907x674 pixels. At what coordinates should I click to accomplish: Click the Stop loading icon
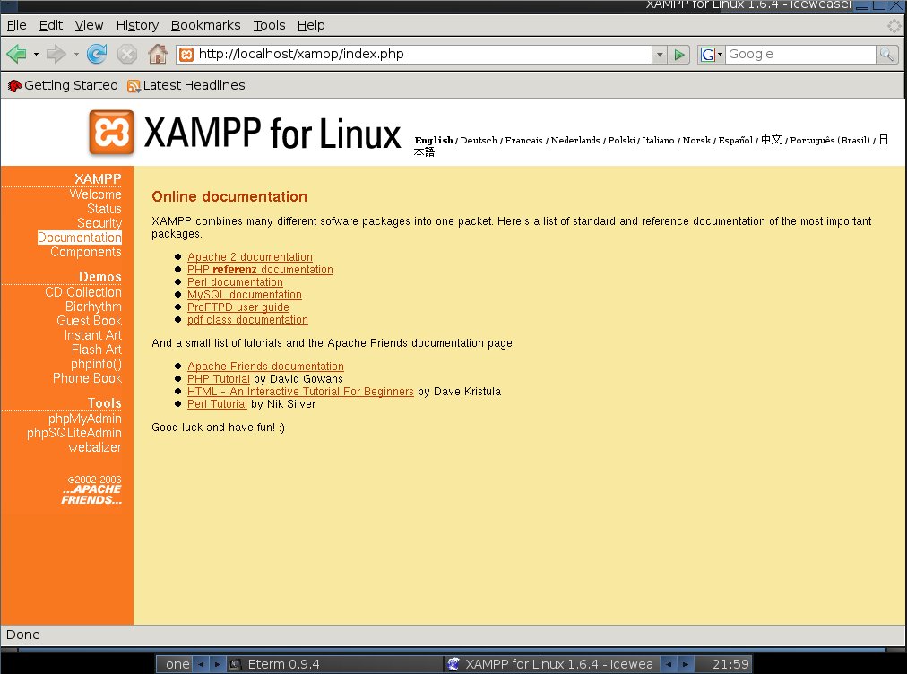pyautogui.click(x=127, y=55)
